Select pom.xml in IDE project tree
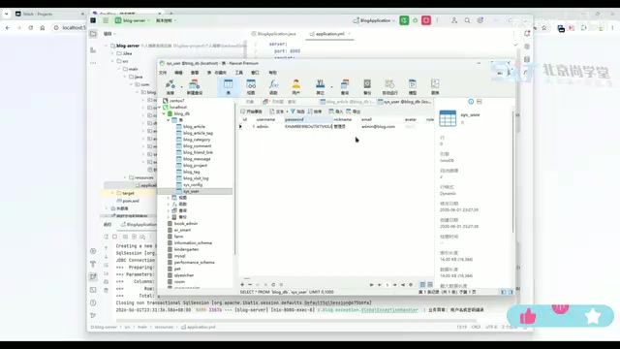 tap(128, 201)
